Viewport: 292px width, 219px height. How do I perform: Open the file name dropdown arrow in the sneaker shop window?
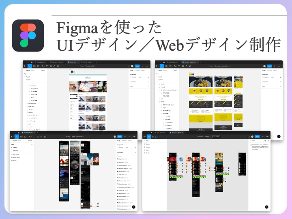(x=95, y=66)
